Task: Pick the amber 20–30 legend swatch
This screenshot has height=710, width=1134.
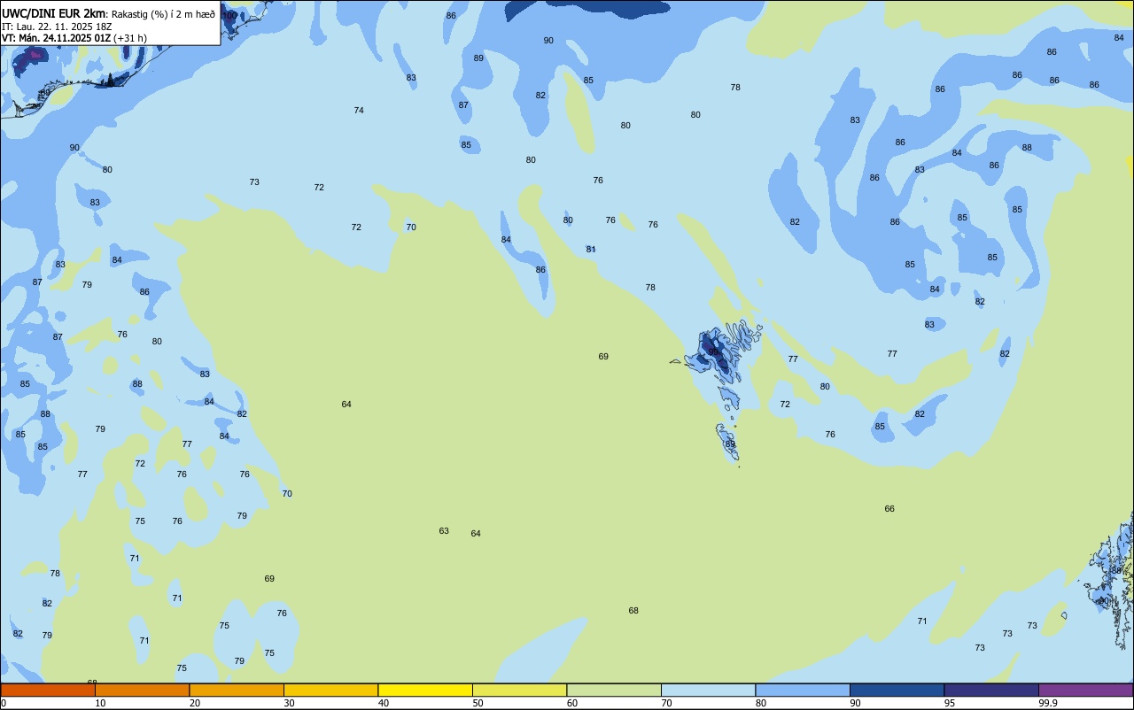Action: pyautogui.click(x=237, y=690)
